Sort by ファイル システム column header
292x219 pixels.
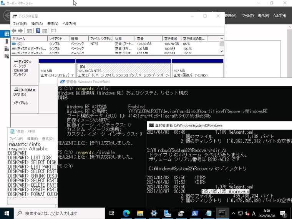point(101,38)
